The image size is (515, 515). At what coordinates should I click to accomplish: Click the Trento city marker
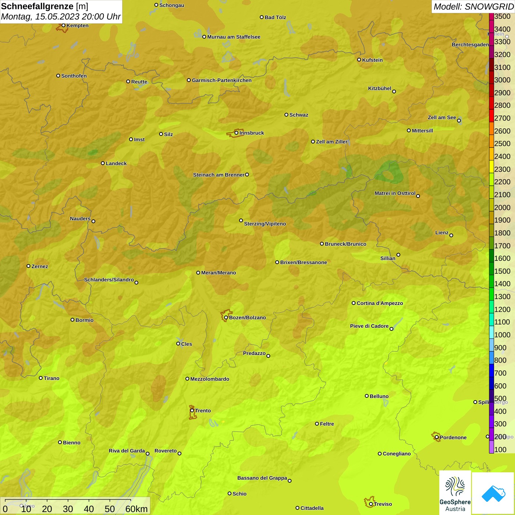click(192, 411)
